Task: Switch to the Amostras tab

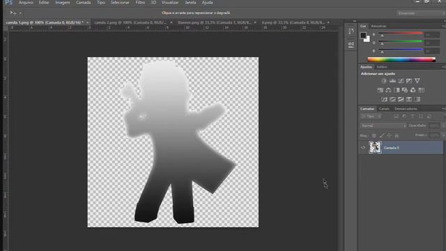Action: (378, 26)
